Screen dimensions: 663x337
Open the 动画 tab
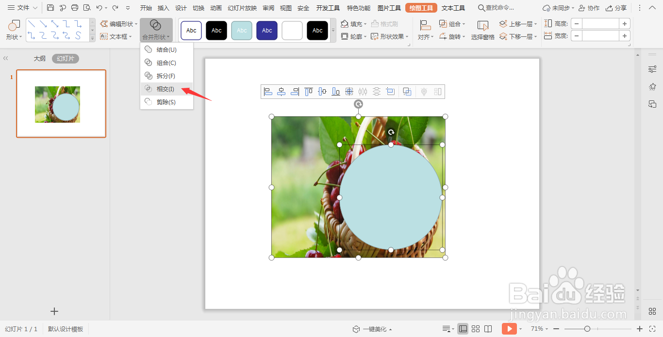click(216, 8)
